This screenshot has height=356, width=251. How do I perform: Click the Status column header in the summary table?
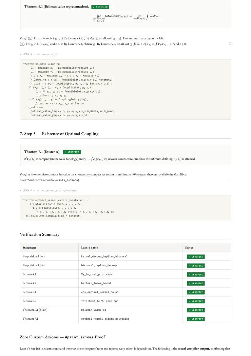(189, 248)
